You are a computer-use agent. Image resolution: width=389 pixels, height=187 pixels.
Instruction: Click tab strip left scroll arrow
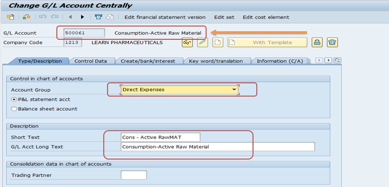point(319,60)
